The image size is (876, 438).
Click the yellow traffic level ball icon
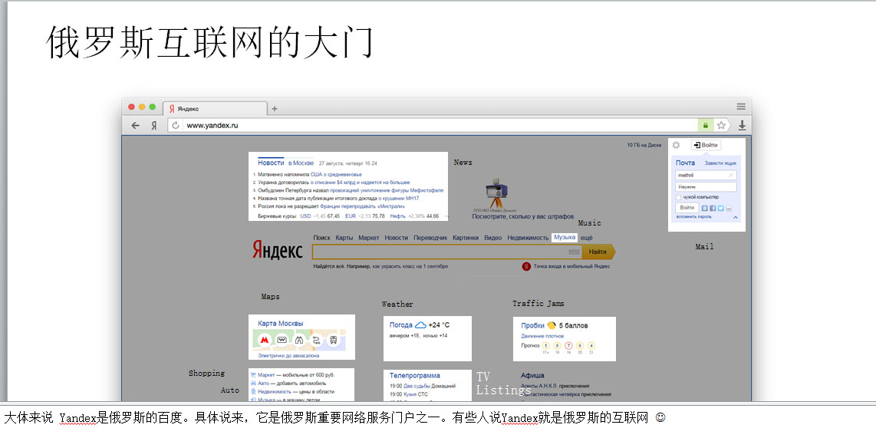tap(552, 325)
